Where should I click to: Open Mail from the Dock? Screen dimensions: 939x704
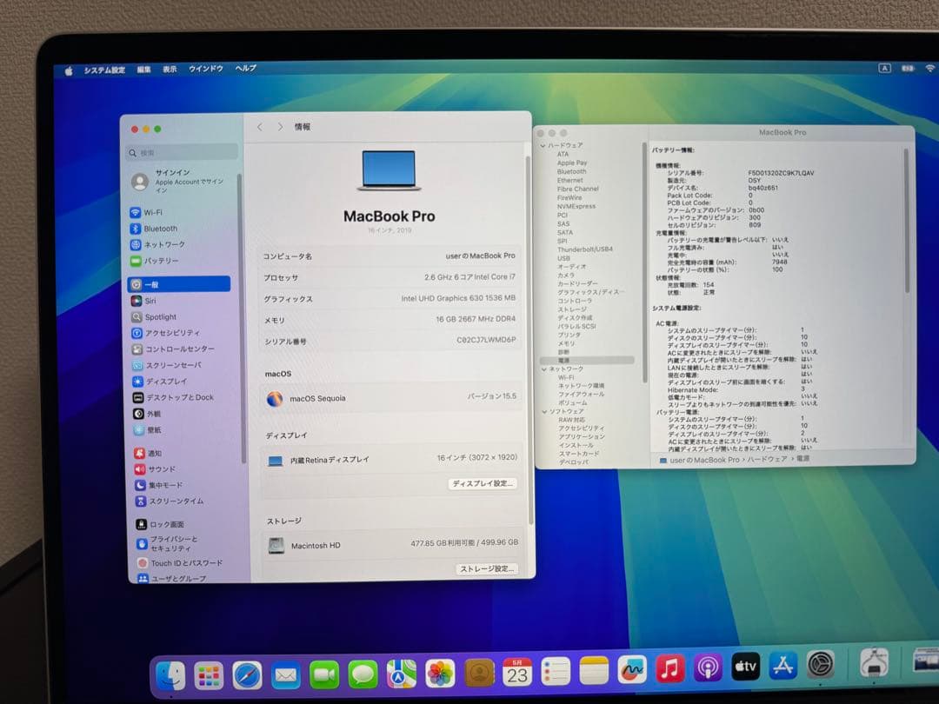click(x=286, y=676)
